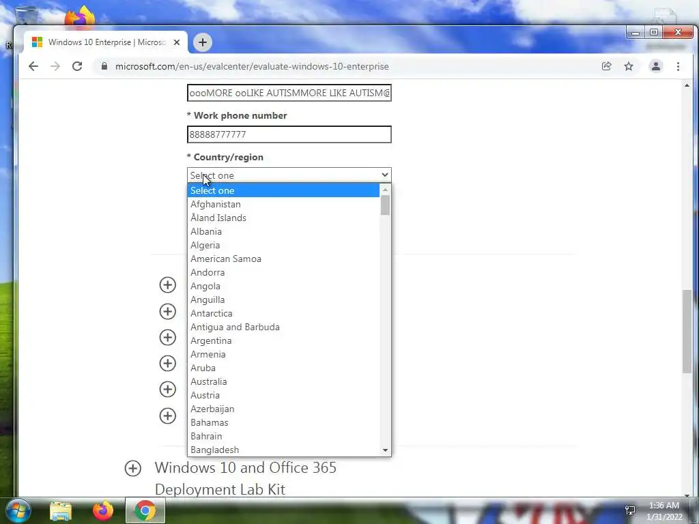The height and width of the screenshot is (524, 699).
Task: Collapse the Country/region dropdown
Action: click(289, 175)
